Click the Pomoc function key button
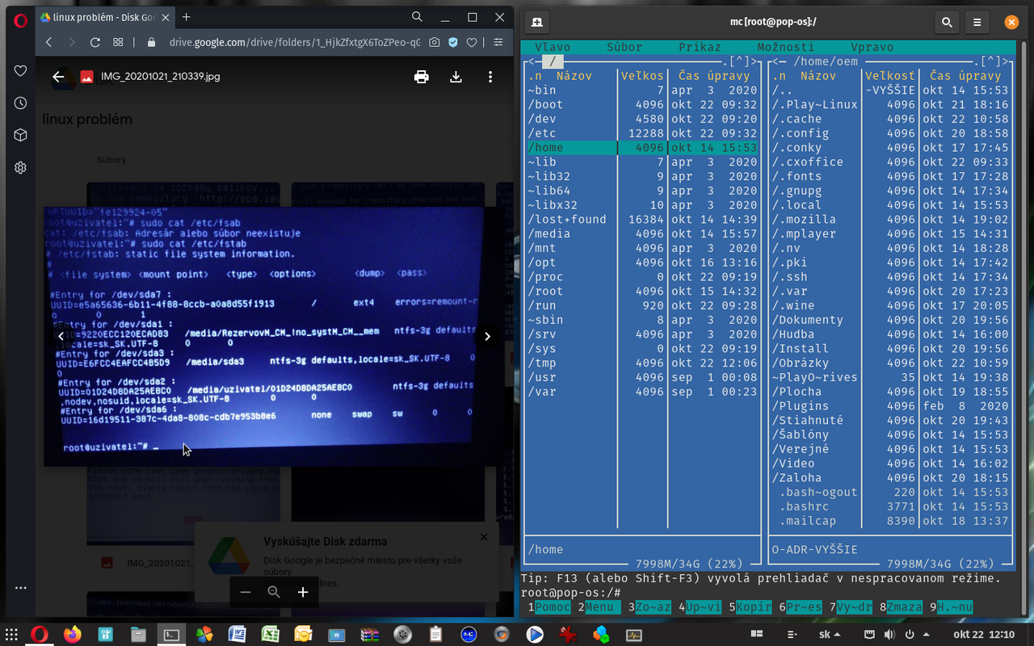This screenshot has height=646, width=1034. click(553, 606)
